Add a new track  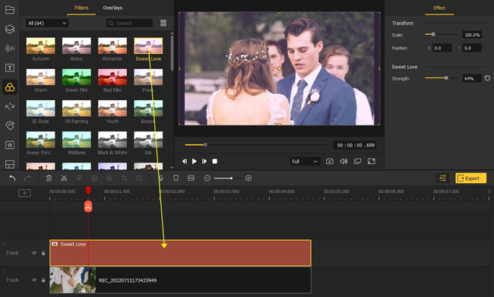point(24,193)
